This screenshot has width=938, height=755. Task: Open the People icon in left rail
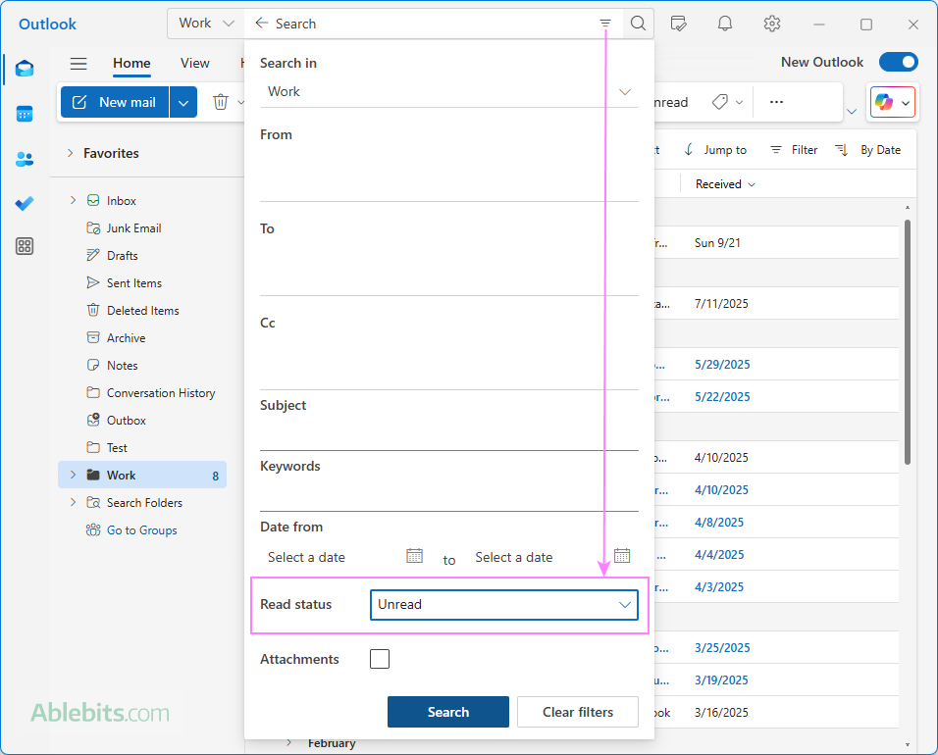point(25,159)
